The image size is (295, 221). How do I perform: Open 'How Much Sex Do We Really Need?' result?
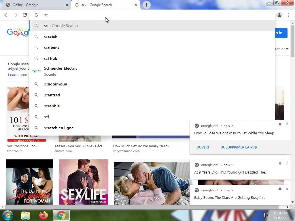141,146
